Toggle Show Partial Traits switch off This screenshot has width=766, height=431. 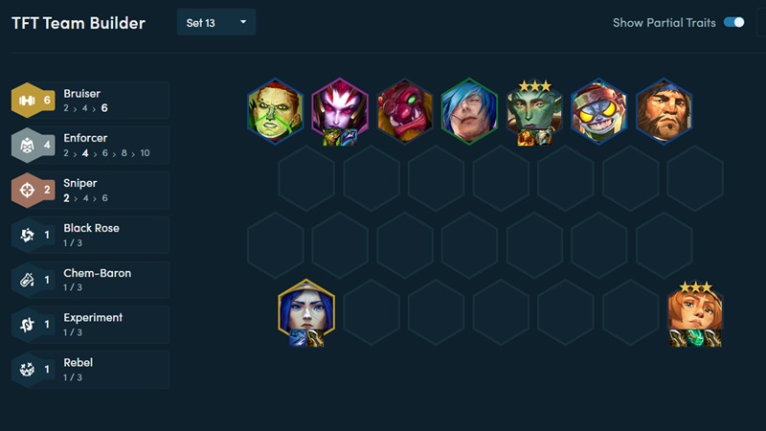pos(733,22)
